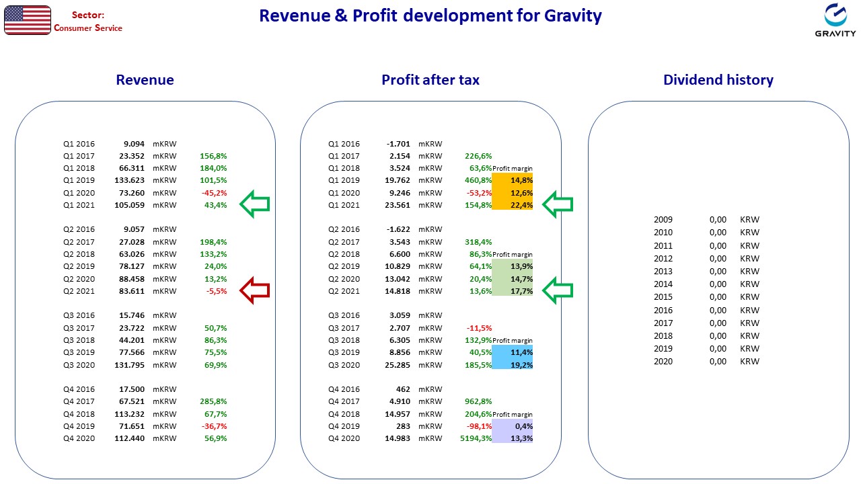Select Q4 2019 profit value 283
The image size is (861, 484).
402,426
